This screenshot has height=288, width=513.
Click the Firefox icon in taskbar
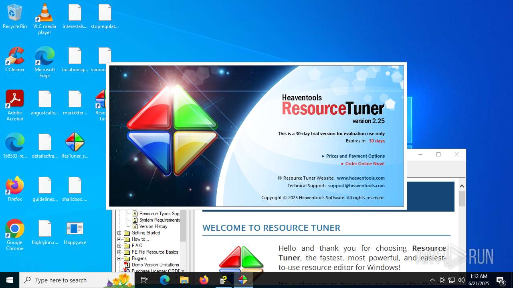pyautogui.click(x=204, y=280)
